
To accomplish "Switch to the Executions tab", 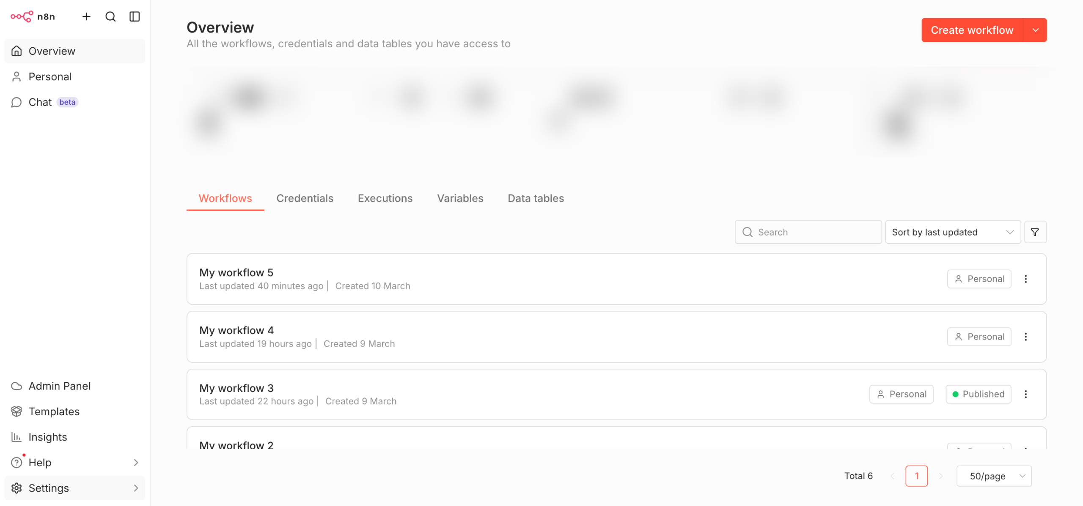I will tap(385, 198).
